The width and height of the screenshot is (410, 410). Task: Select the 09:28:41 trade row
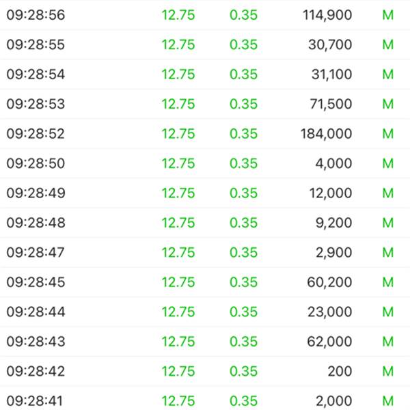(x=205, y=398)
